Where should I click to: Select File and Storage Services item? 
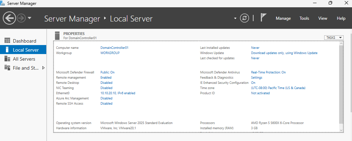click(x=23, y=68)
